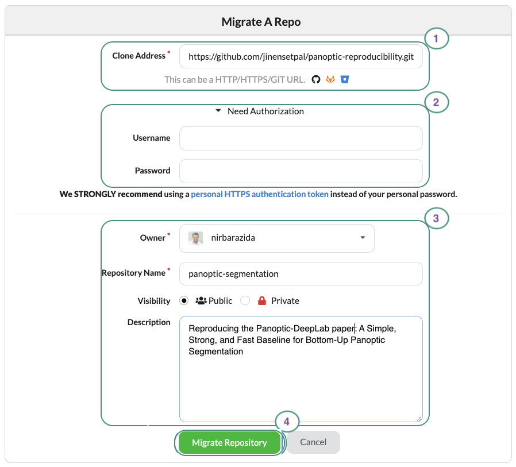The height and width of the screenshot is (467, 516).
Task: Focus the Password input field
Action: [301, 171]
